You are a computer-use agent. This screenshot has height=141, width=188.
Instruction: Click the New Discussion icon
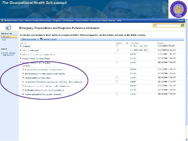tap(22, 39)
